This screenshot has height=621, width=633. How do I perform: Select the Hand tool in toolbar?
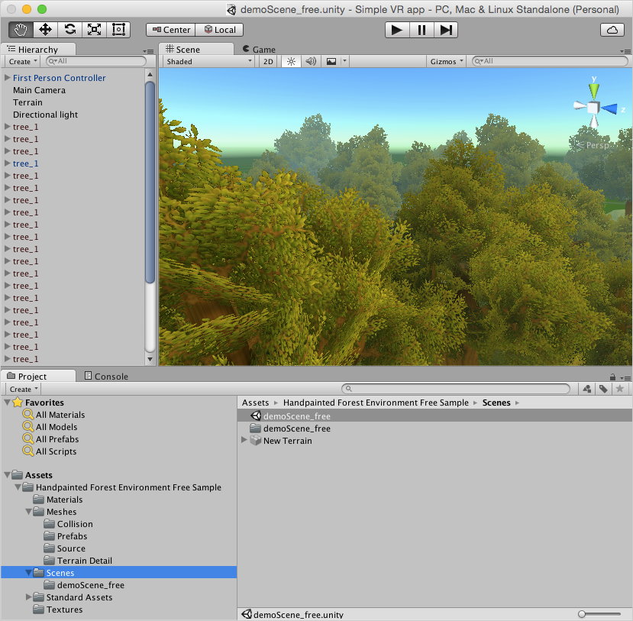pyautogui.click(x=21, y=30)
